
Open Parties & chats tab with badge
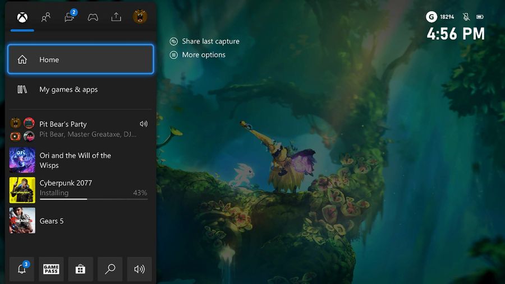(x=70, y=17)
